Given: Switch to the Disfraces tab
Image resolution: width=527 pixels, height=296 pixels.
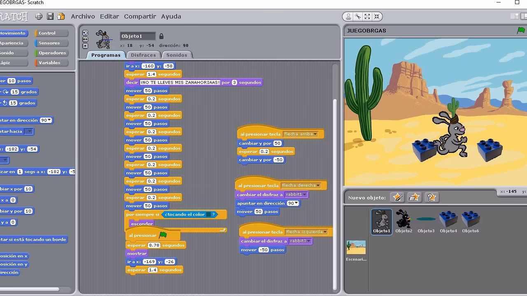Looking at the screenshot, I should 143,55.
